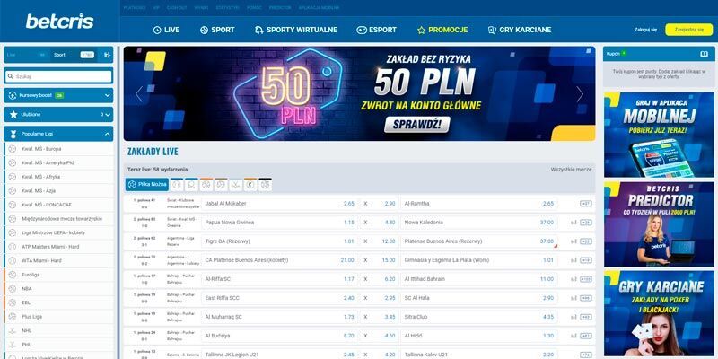Open the Wszystkie mecze link

click(x=571, y=170)
